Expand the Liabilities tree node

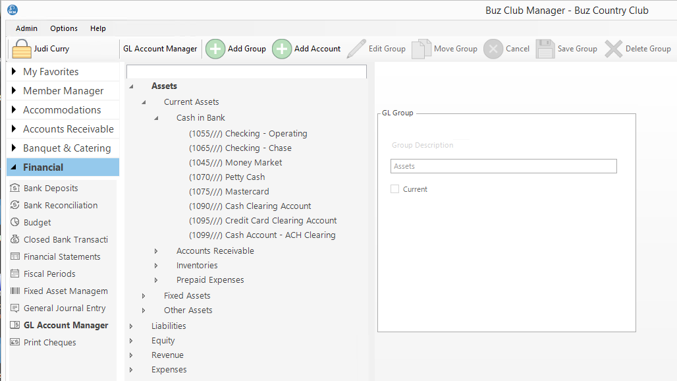point(131,326)
